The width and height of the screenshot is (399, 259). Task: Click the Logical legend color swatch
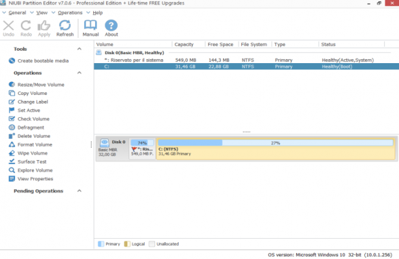pyautogui.click(x=127, y=244)
